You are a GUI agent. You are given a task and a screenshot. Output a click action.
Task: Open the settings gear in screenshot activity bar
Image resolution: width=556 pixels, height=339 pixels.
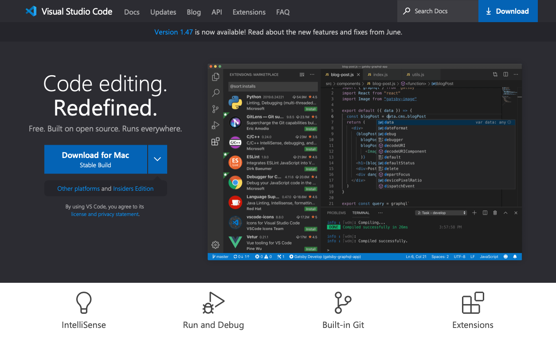click(215, 245)
